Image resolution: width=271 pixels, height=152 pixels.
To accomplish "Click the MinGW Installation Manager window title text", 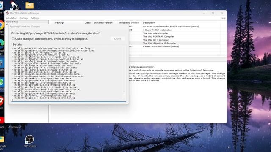I will tap(25, 13).
